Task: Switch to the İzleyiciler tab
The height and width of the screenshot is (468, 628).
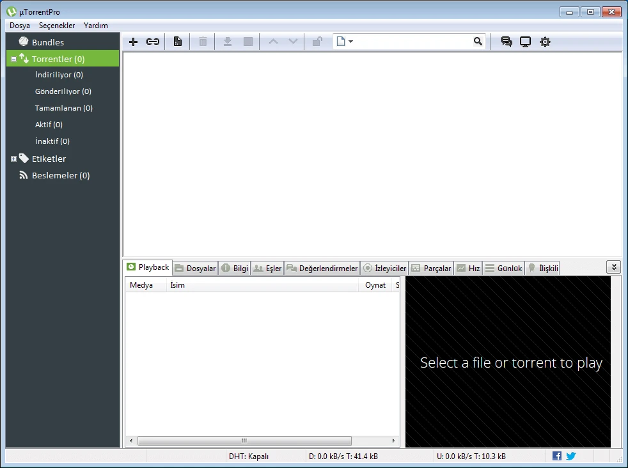Action: coord(384,269)
